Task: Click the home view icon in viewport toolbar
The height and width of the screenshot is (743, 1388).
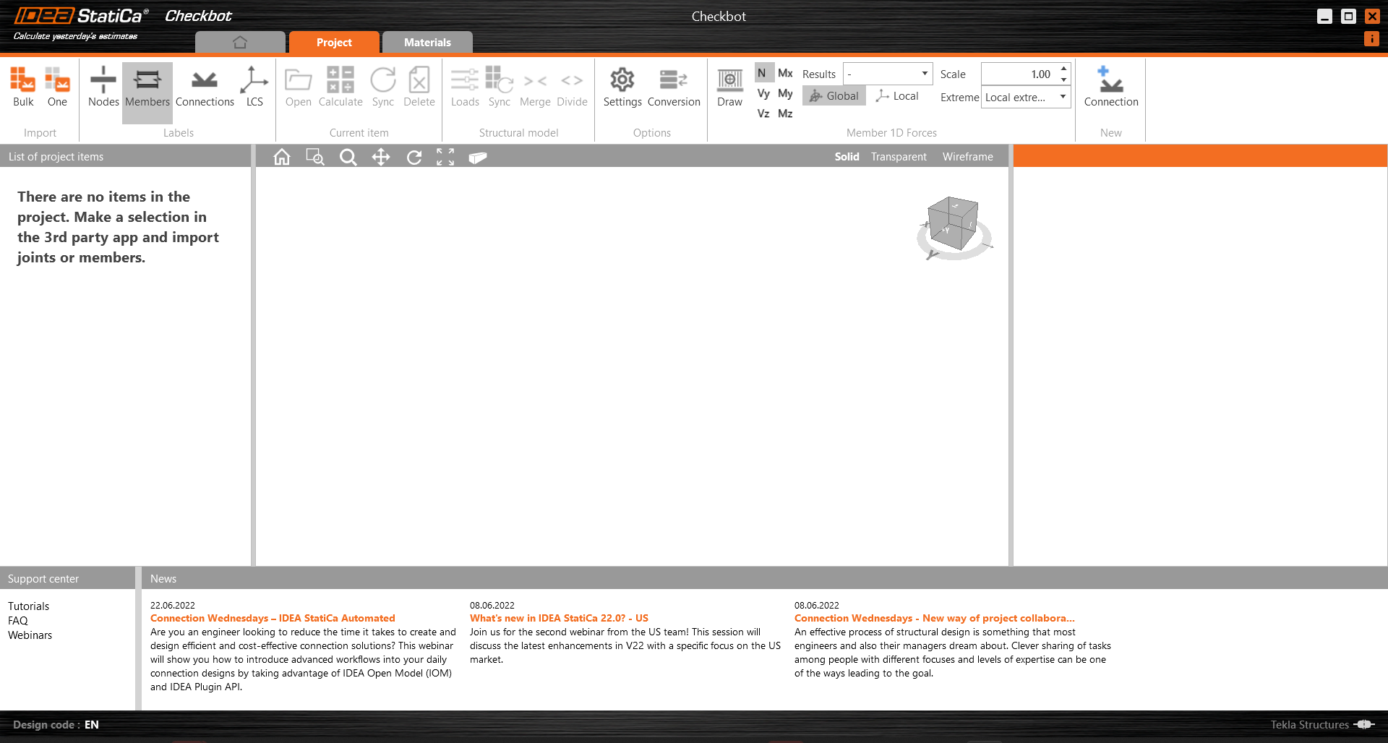Action: pyautogui.click(x=282, y=157)
